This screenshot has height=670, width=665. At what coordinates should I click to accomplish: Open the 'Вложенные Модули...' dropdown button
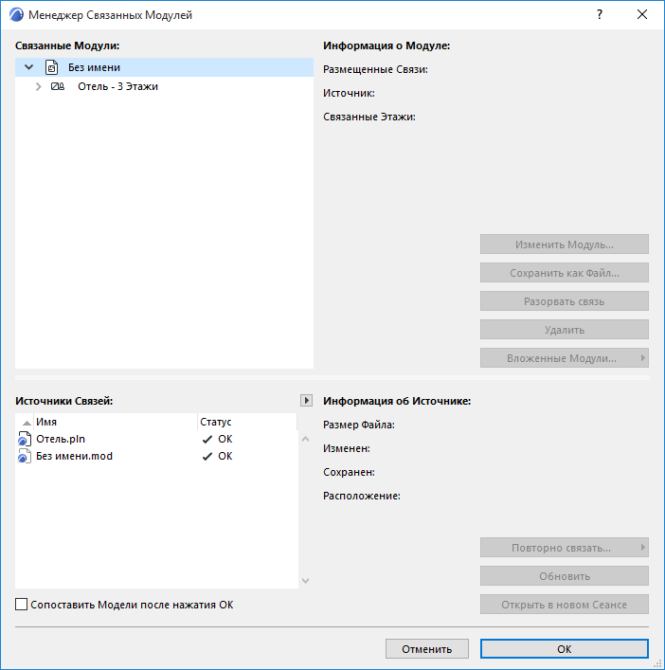pyautogui.click(x=565, y=358)
